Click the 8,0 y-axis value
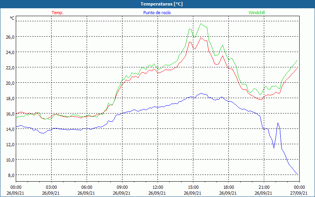This screenshot has height=197, width=315. (11, 175)
